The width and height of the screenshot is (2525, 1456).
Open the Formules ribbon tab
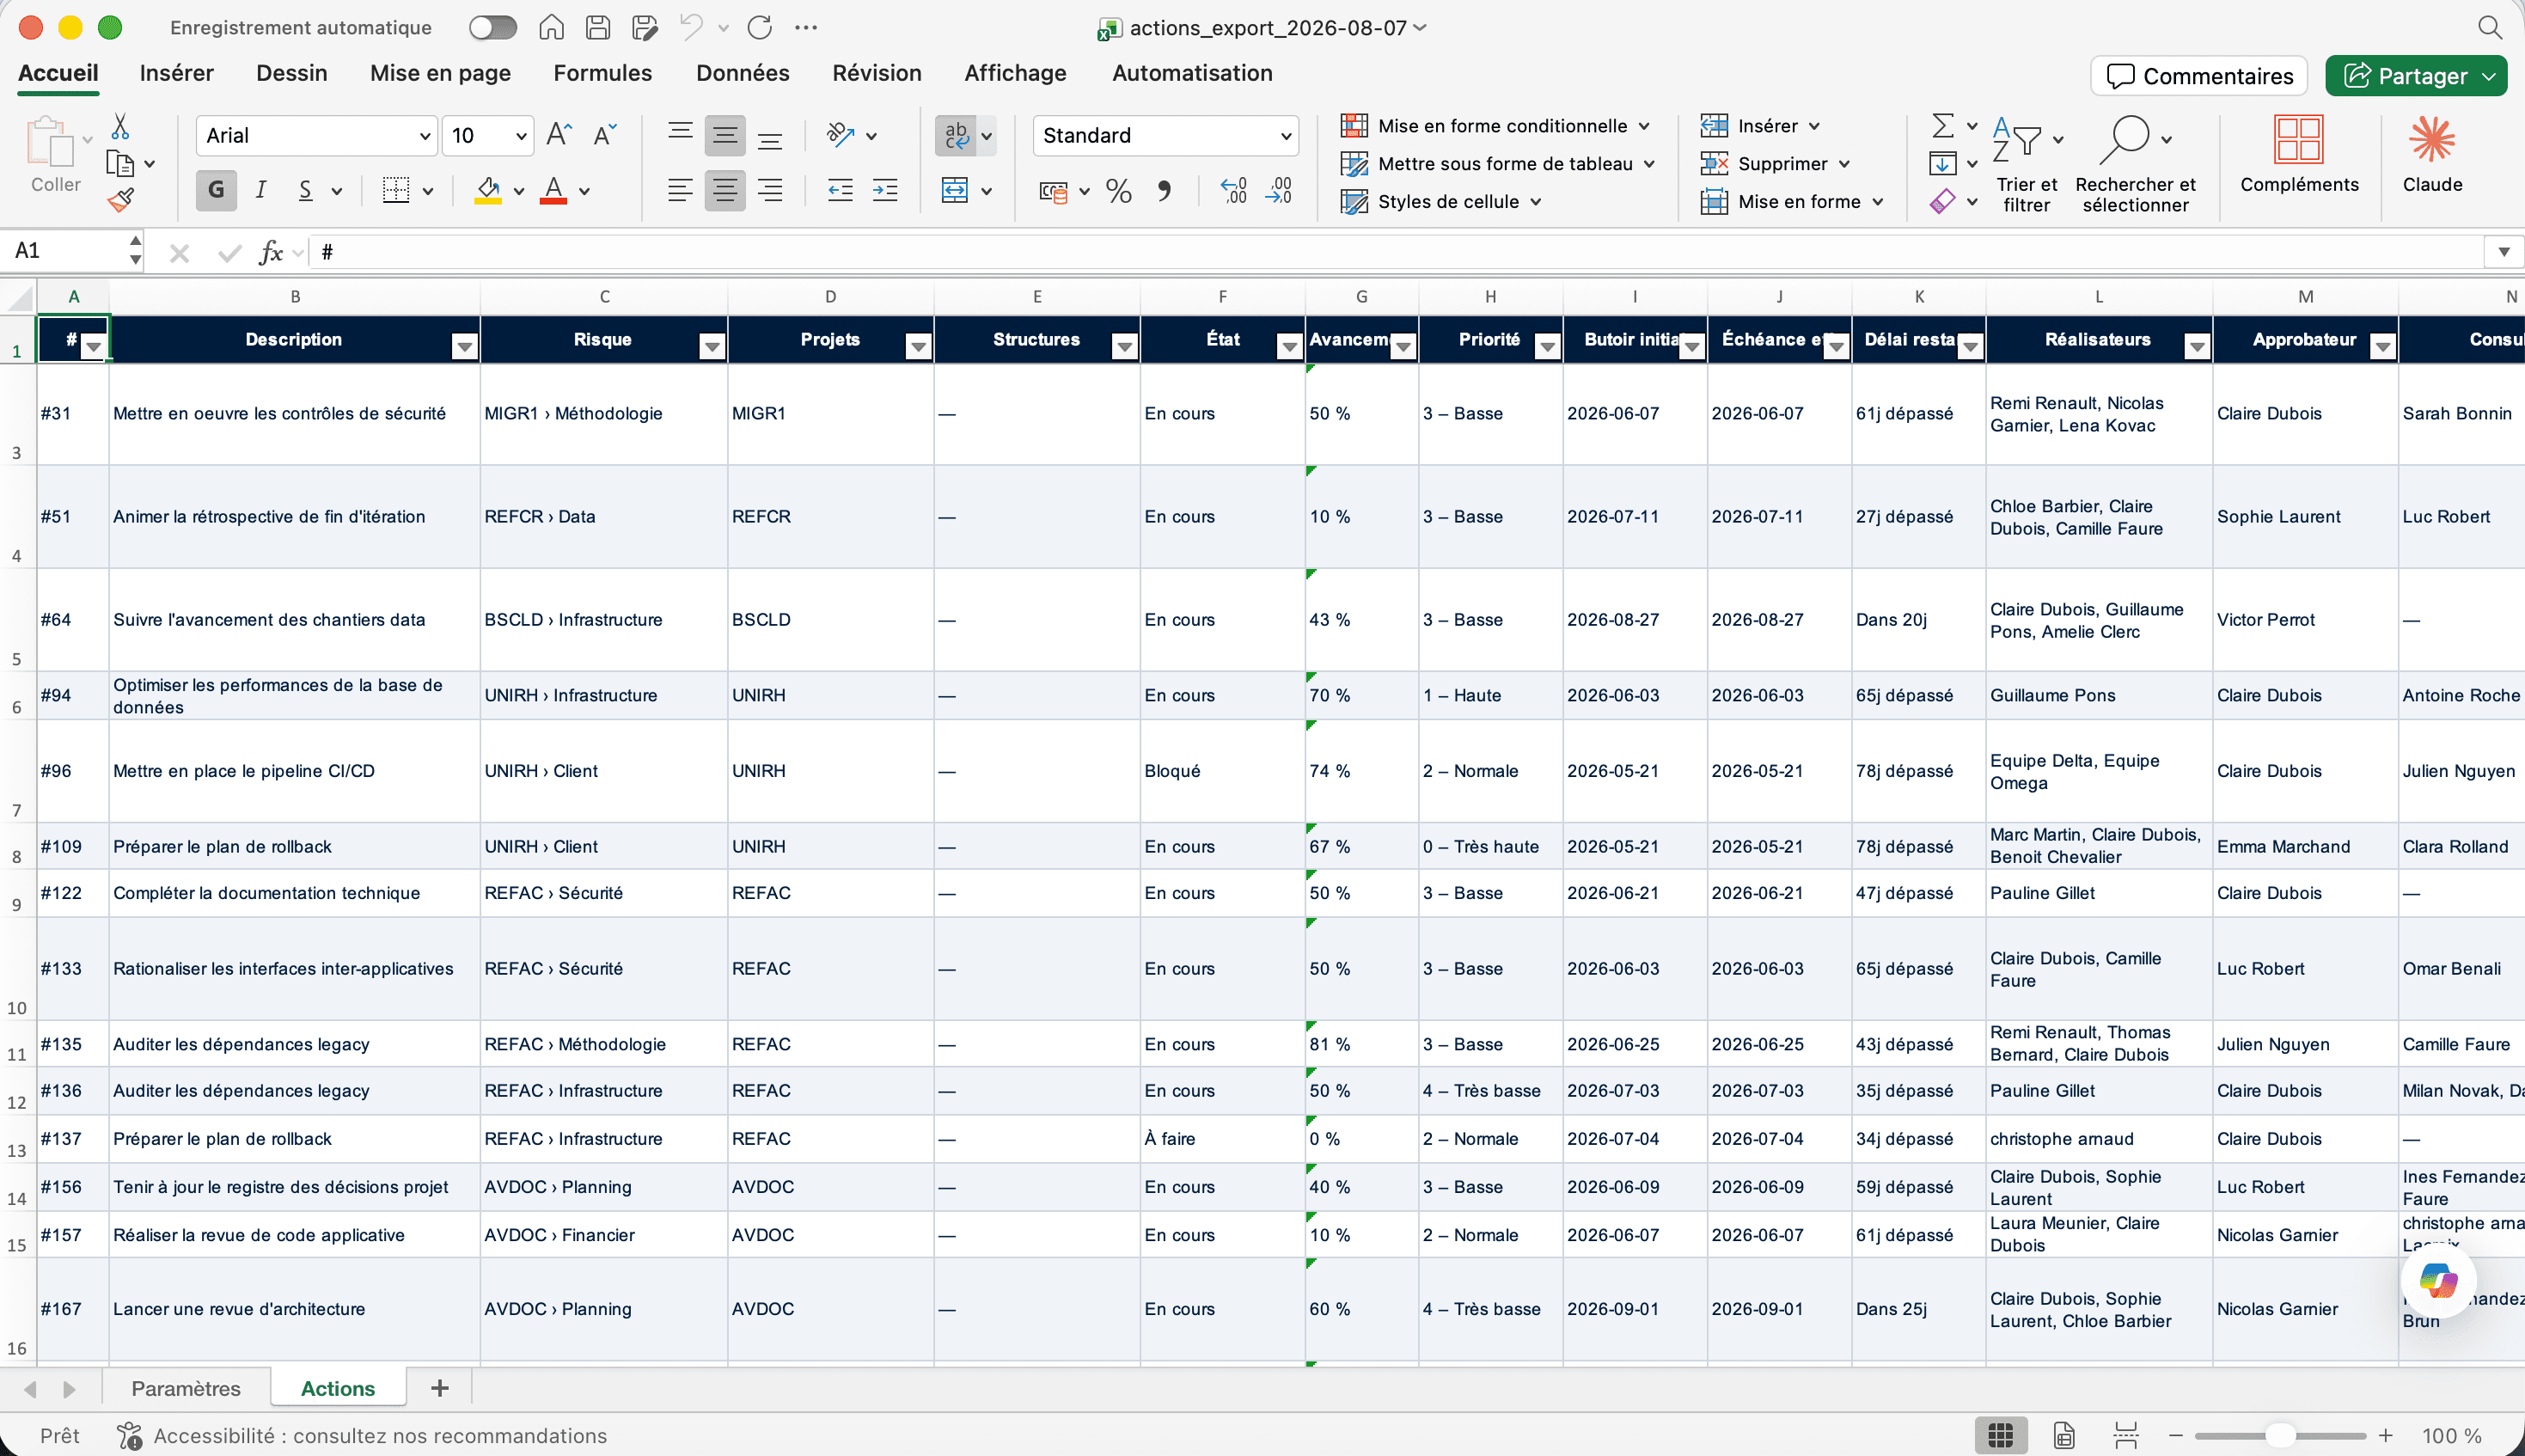(602, 73)
